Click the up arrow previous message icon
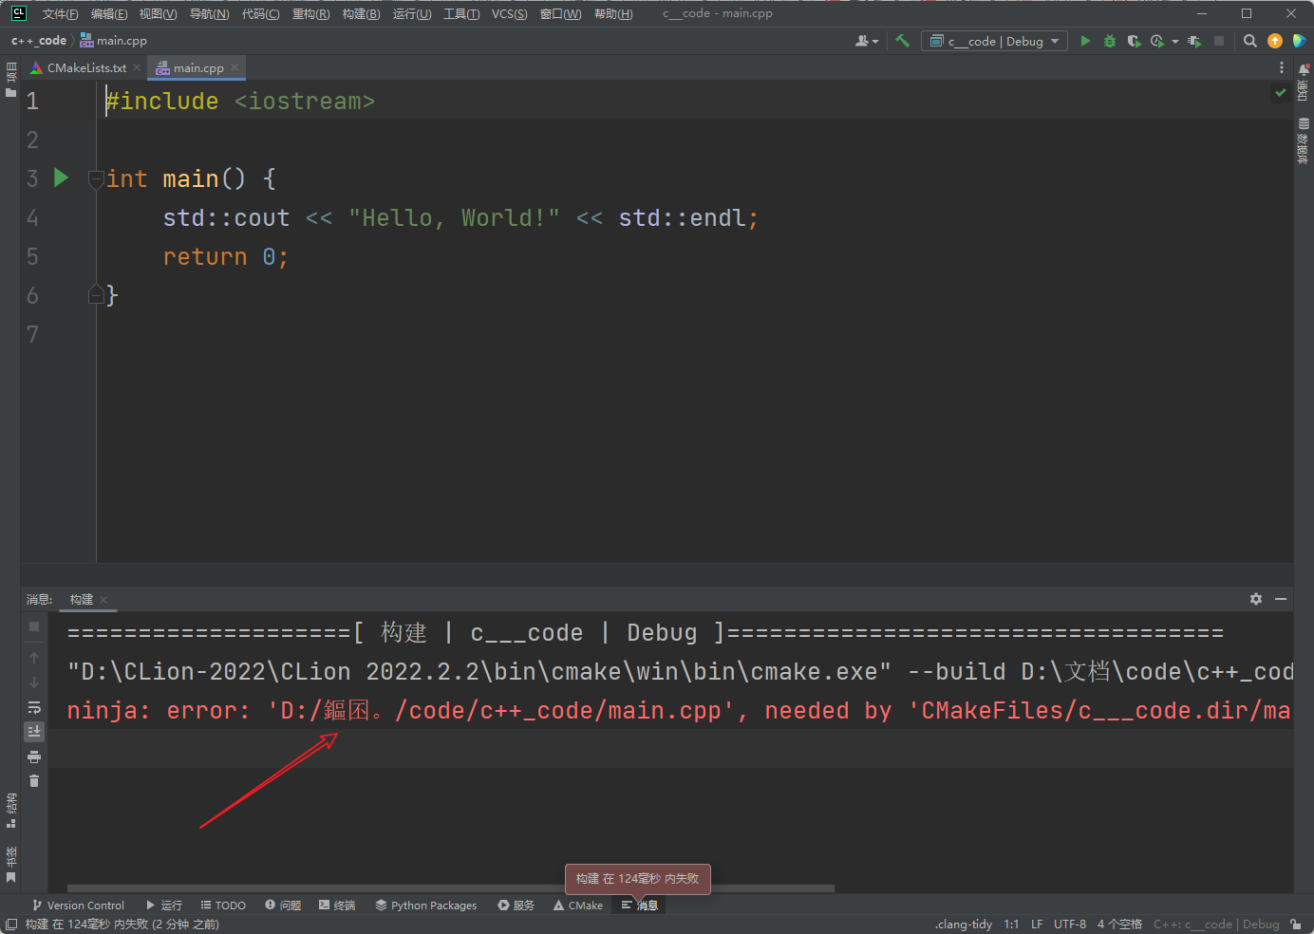1314x934 pixels. click(x=34, y=658)
